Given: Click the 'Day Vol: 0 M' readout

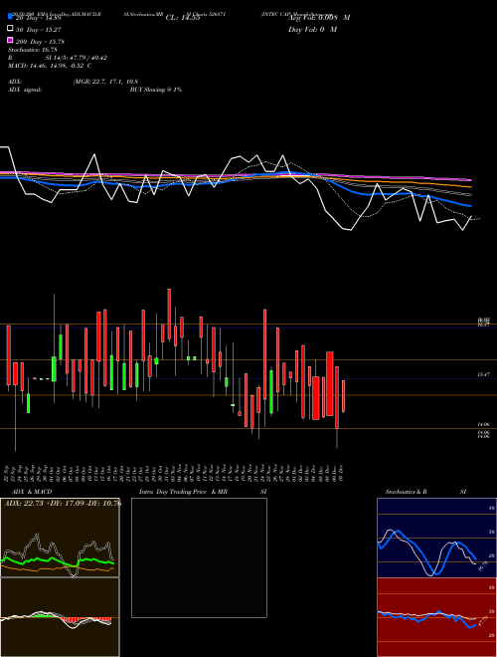Looking at the screenshot, I should pos(312,30).
